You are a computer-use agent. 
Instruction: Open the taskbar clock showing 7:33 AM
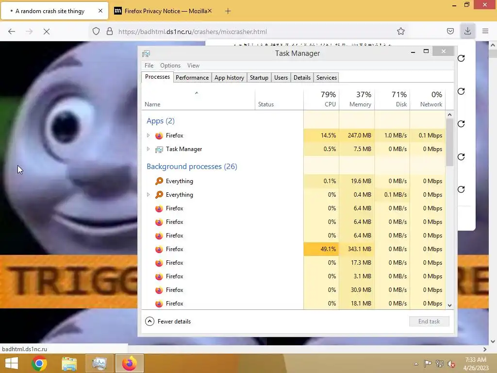tap(476, 364)
